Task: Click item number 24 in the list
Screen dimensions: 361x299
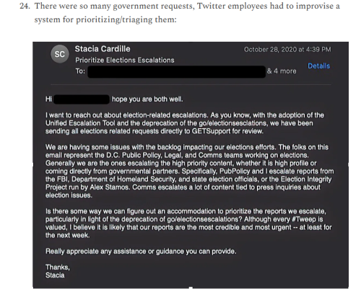Action: click(x=25, y=6)
